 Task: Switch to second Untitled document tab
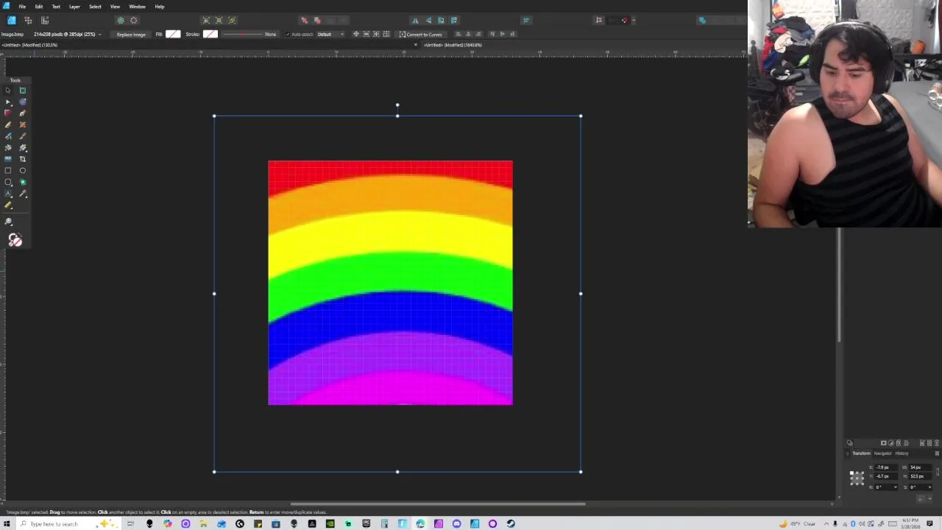(x=453, y=45)
